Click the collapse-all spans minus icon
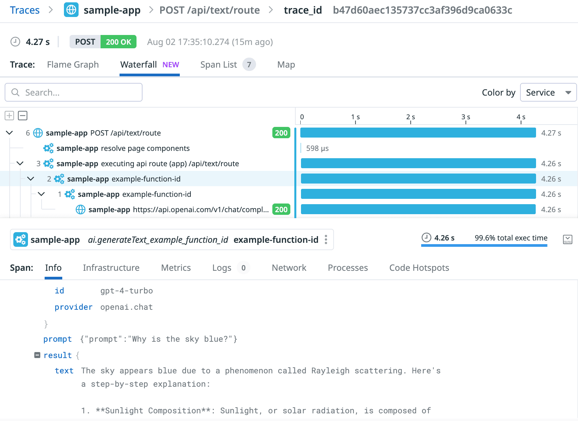 (22, 116)
